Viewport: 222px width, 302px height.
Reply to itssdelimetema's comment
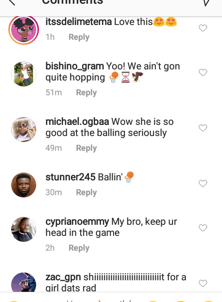(x=79, y=37)
